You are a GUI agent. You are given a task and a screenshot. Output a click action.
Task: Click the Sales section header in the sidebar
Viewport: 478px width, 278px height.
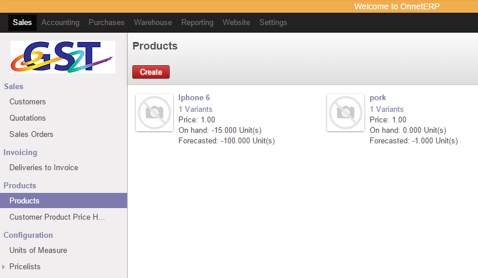pyautogui.click(x=14, y=87)
